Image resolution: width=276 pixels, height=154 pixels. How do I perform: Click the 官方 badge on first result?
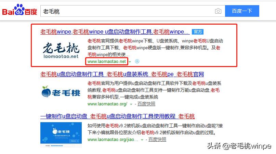[x=198, y=32]
